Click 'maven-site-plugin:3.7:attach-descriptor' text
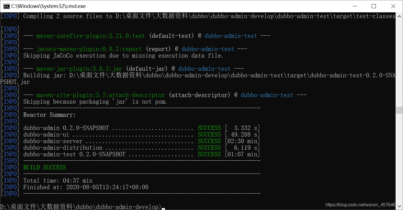This screenshot has height=210, width=403. click(x=101, y=95)
